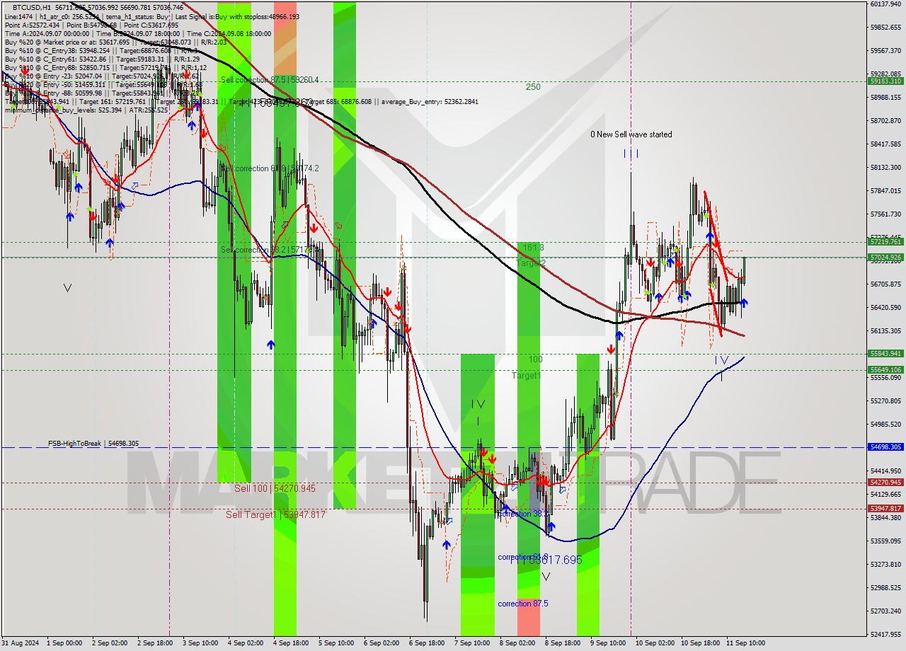Click the green 55649.106 price label
Viewport: 906px width, 651px height.
coord(885,370)
